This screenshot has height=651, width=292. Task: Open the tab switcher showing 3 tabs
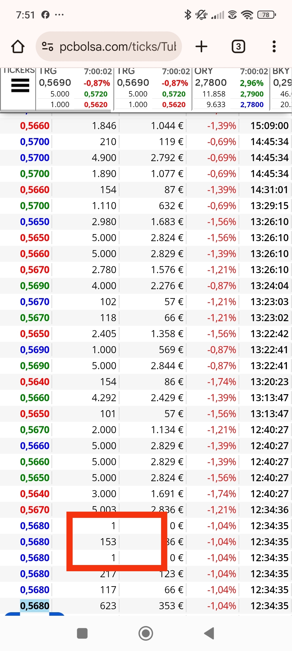238,46
